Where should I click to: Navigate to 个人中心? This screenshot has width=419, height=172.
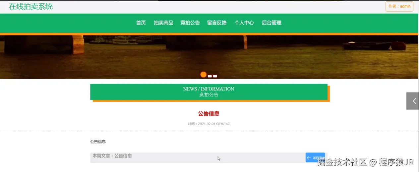[244, 23]
